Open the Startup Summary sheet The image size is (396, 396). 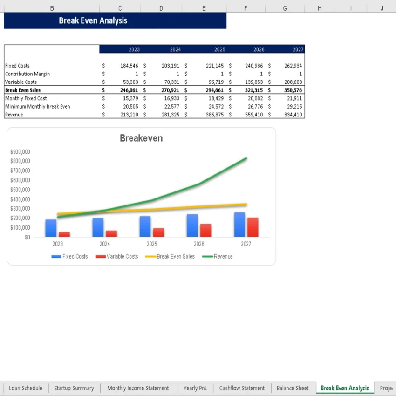click(74, 388)
